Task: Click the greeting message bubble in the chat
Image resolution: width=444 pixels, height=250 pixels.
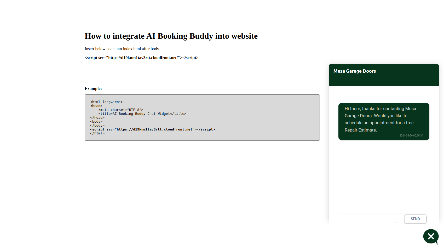Action: pos(384,121)
